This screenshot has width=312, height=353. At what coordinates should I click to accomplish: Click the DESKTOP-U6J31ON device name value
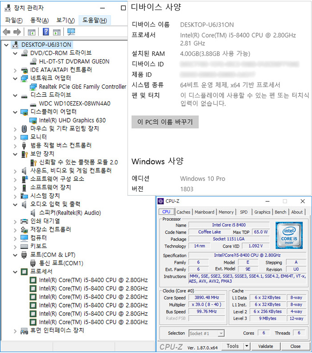207,25
